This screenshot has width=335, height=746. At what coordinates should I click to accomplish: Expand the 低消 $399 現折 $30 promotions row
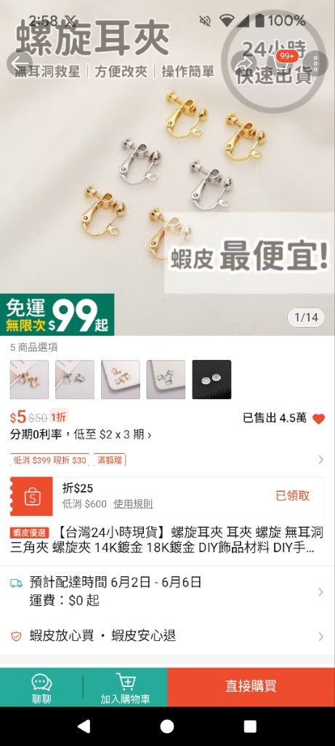tap(167, 460)
